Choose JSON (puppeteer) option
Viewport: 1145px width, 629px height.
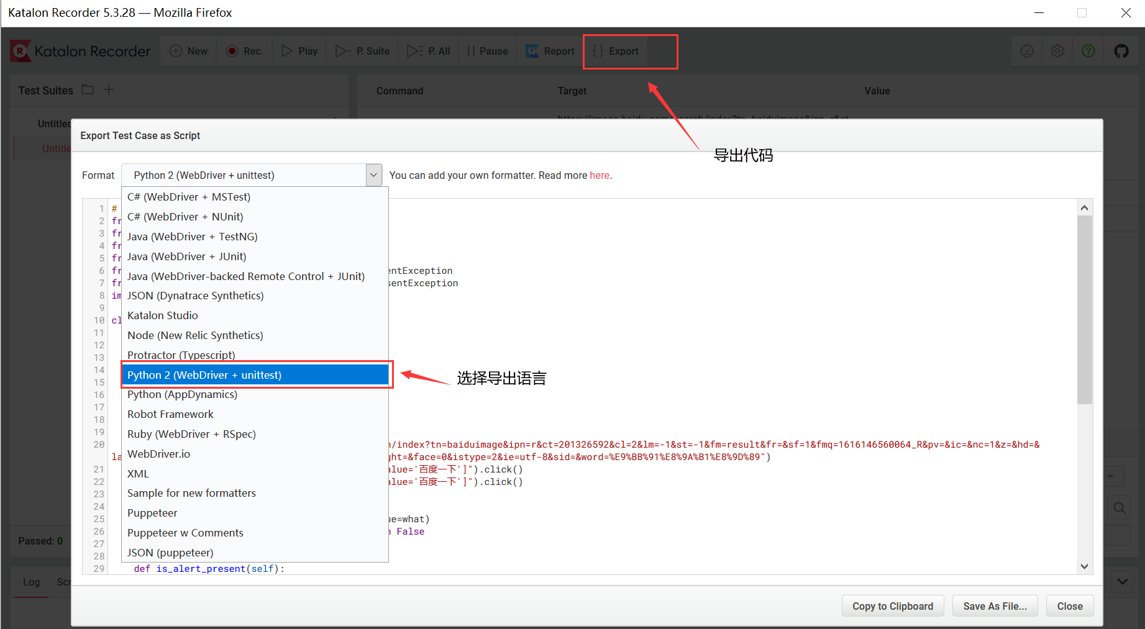pos(255,553)
